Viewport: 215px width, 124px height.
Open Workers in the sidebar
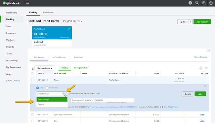pyautogui.click(x=10, y=40)
